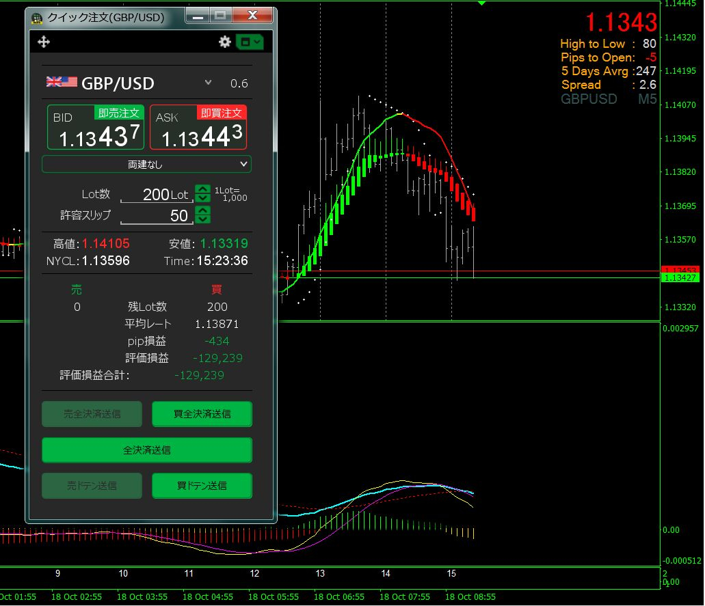Click the 許容スリップ 50 input field
This screenshot has width=705, height=606.
pyautogui.click(x=157, y=216)
